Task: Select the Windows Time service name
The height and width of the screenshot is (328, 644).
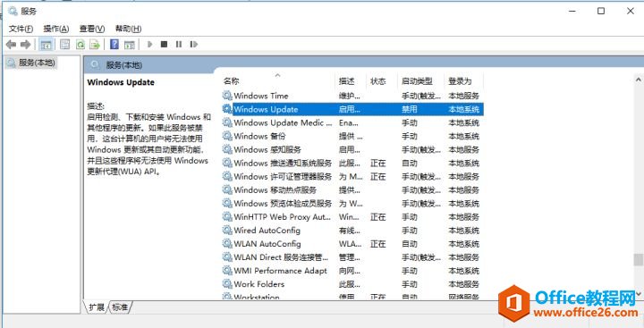Action: 261,96
